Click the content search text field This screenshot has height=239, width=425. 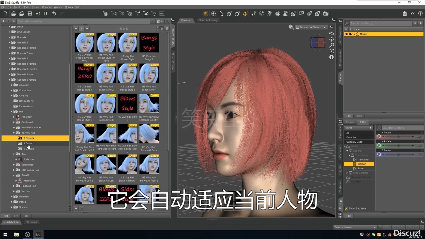click(x=84, y=21)
